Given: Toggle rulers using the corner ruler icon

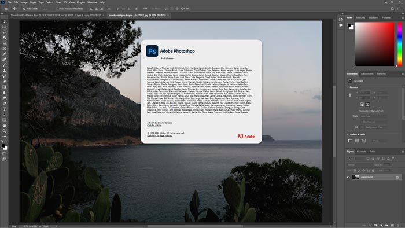Looking at the screenshot, I should coord(350,141).
